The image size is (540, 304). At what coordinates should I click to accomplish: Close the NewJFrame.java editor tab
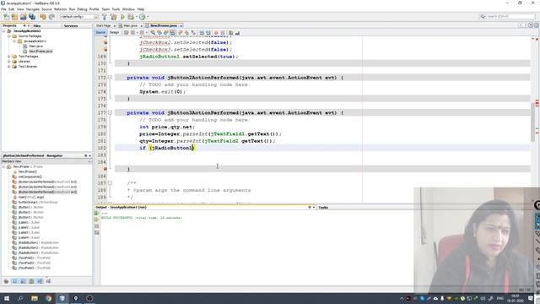181,26
